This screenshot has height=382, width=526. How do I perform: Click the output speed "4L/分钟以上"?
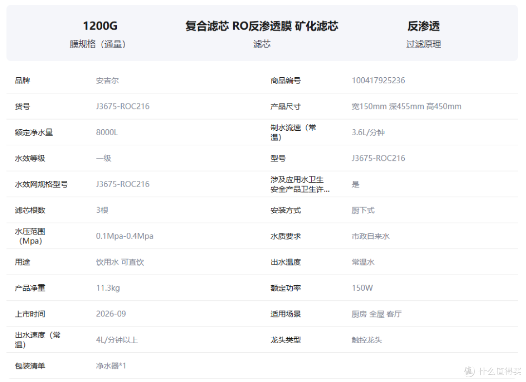117,340
